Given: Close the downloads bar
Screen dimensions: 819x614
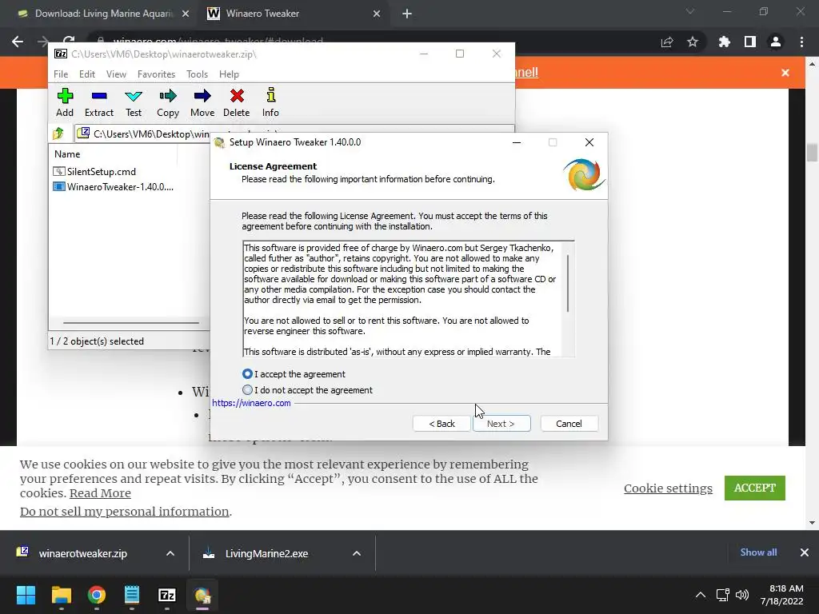Looking at the screenshot, I should click(x=805, y=552).
